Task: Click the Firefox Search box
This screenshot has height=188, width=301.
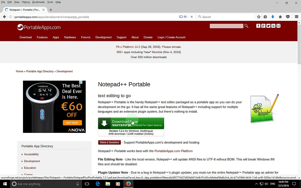Action: click(x=225, y=17)
